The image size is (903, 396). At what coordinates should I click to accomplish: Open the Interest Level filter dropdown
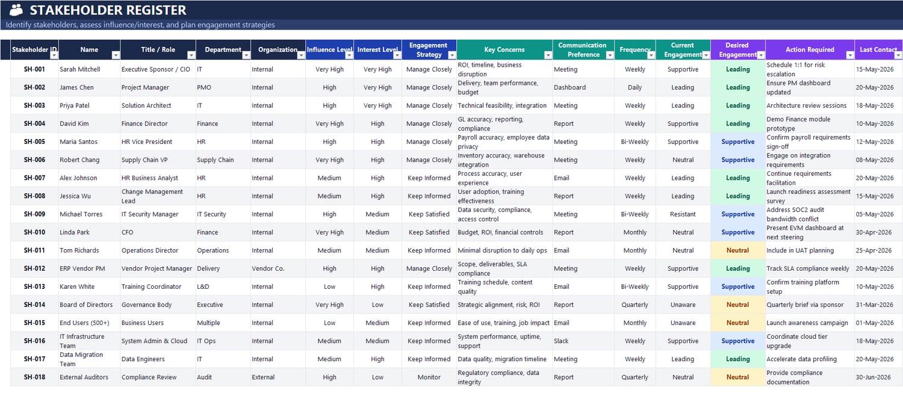pos(397,55)
